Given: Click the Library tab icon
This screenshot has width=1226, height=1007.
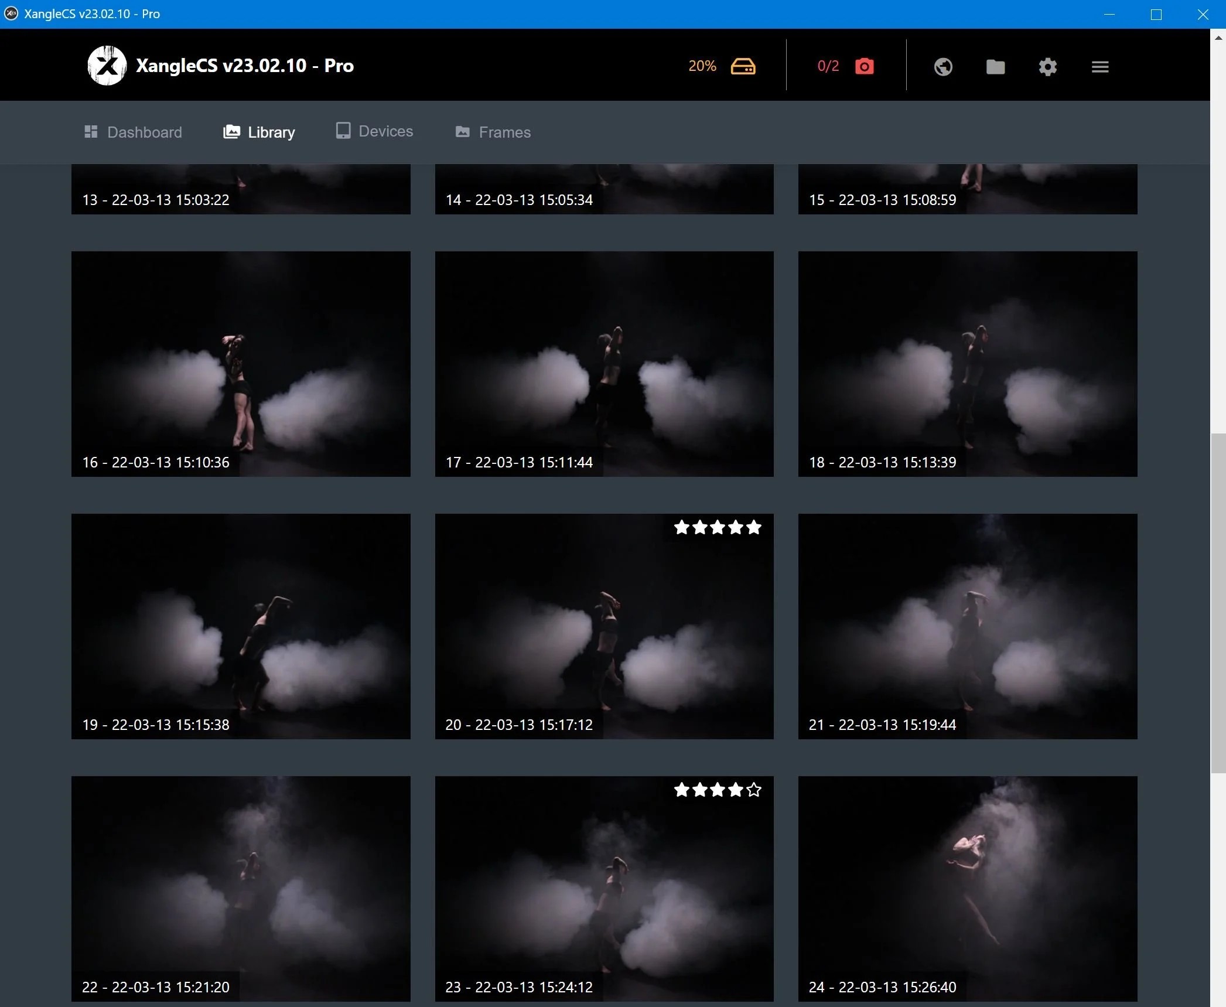Looking at the screenshot, I should point(231,132).
